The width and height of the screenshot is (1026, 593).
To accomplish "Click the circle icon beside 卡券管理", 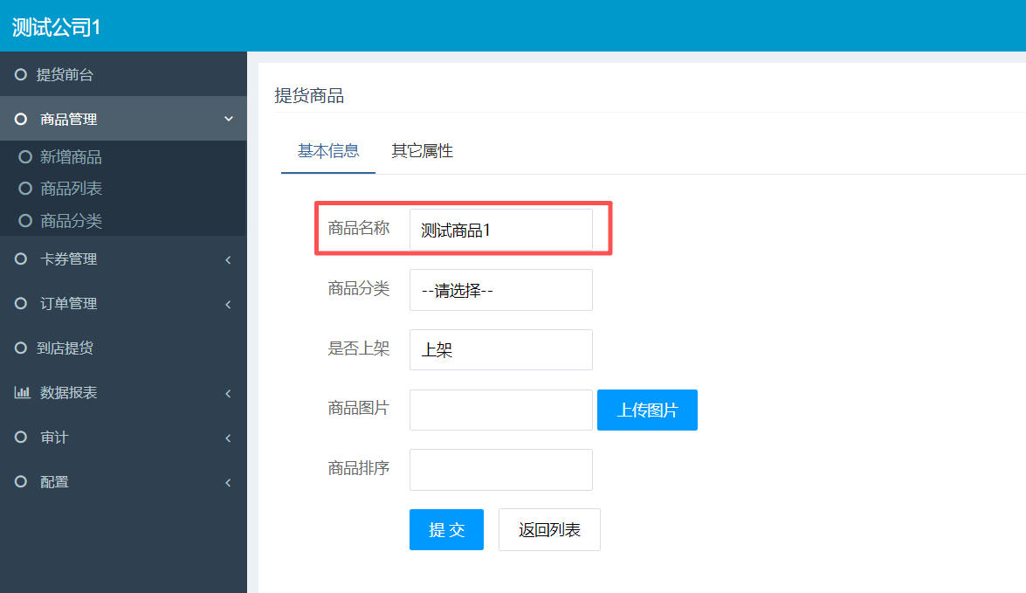I will coord(22,259).
